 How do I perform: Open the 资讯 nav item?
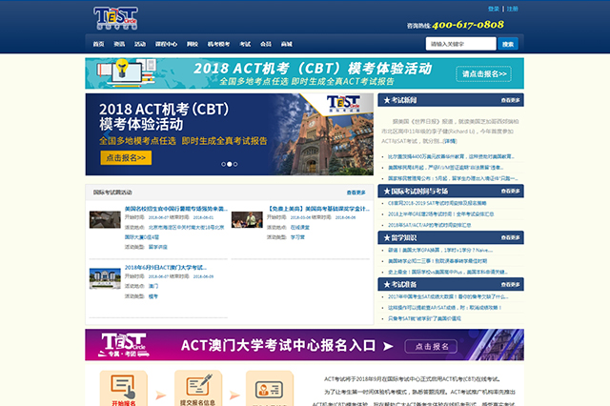119,44
